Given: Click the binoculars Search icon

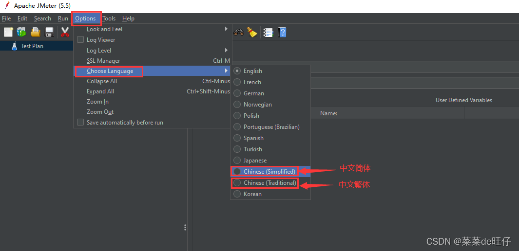Looking at the screenshot, I should pos(239,32).
